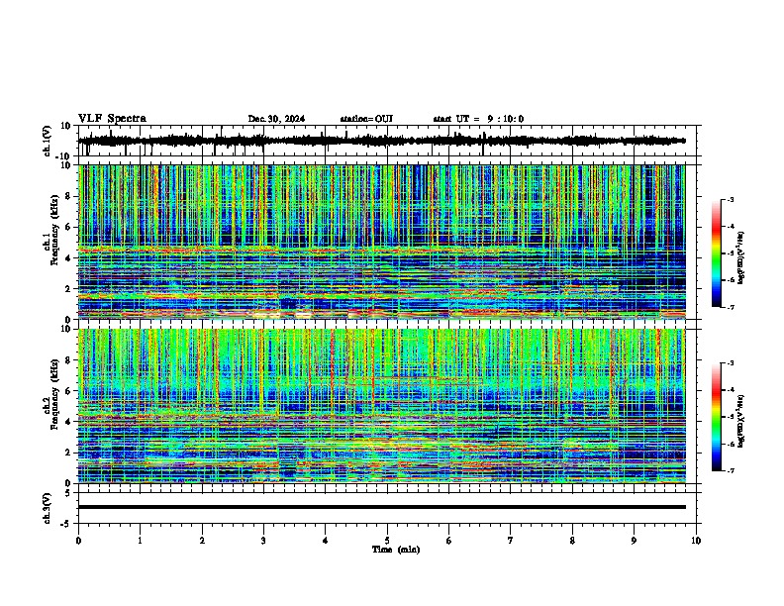Click the "-7" label on ch.2 color scale
The image size is (784, 606).
[731, 471]
